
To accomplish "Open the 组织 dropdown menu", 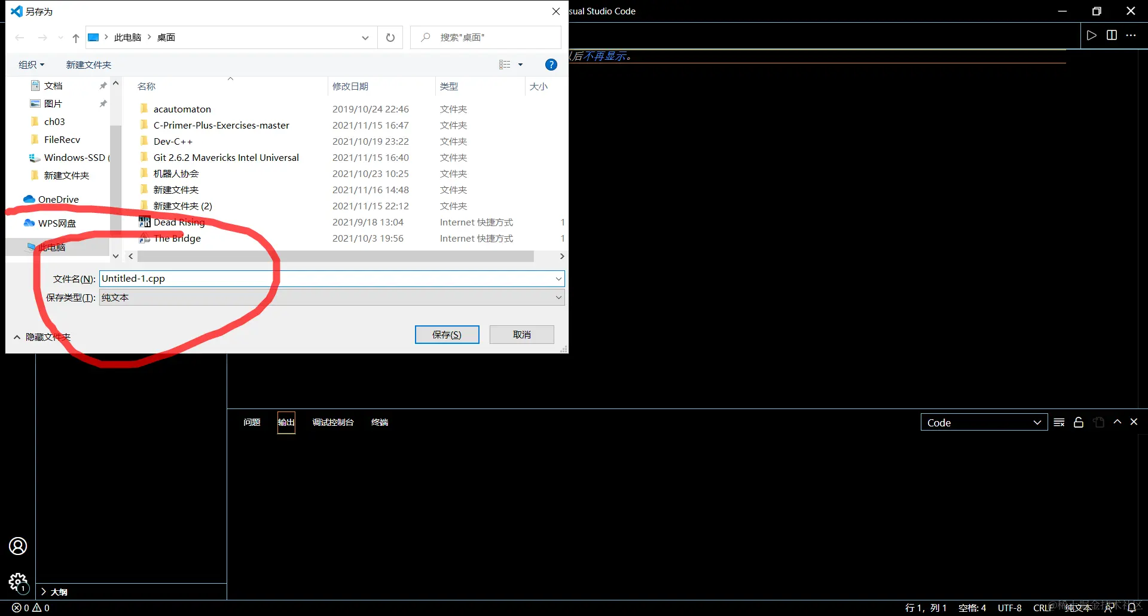I will (32, 65).
